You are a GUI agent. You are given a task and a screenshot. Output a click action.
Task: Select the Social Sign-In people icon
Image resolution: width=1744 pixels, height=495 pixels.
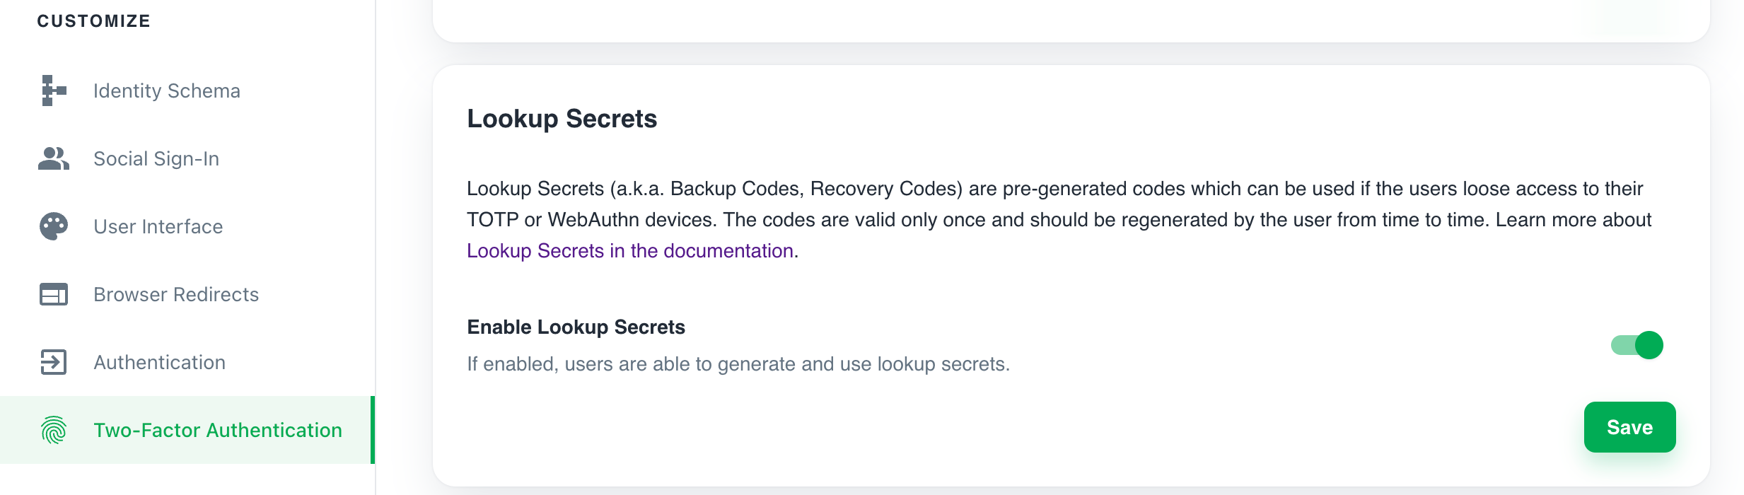pyautogui.click(x=52, y=158)
